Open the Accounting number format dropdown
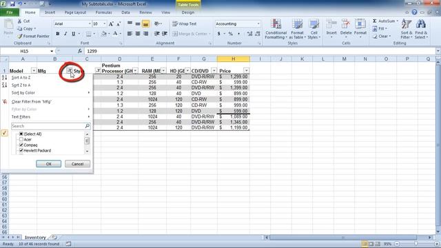Viewport: 441px width, 248px height. click(x=258, y=24)
